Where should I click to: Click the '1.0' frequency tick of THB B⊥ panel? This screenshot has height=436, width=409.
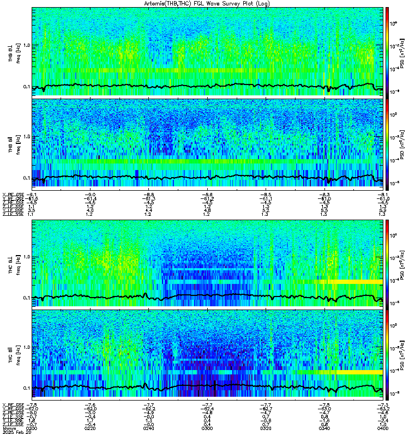(26, 45)
